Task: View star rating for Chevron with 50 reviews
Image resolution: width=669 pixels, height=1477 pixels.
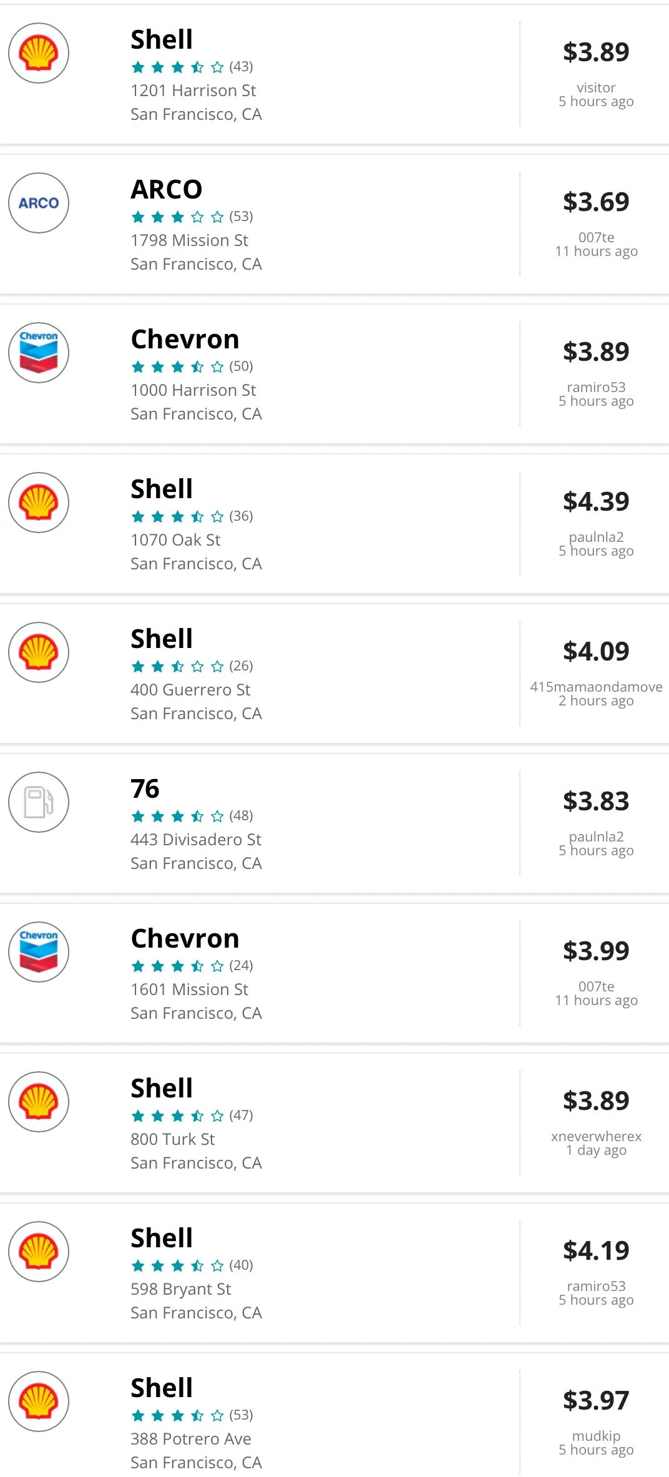Action: click(x=177, y=366)
